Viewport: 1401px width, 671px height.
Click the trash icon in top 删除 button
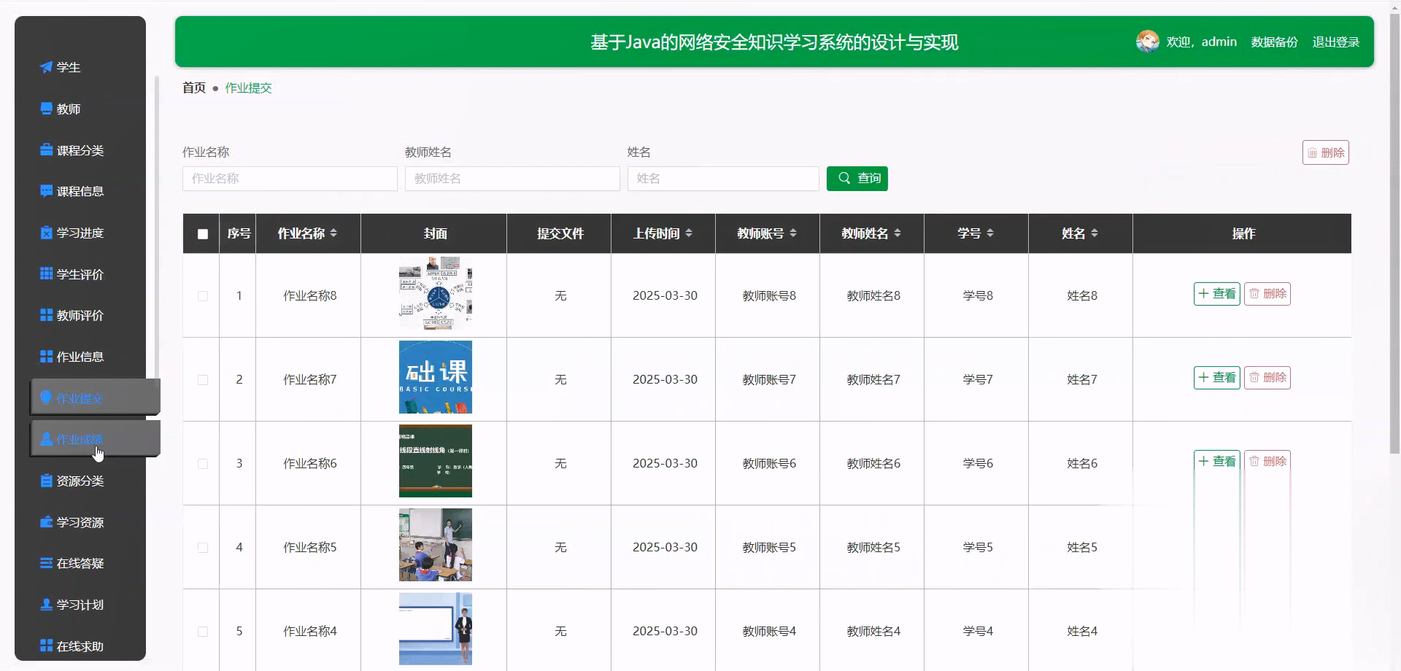tap(1313, 152)
